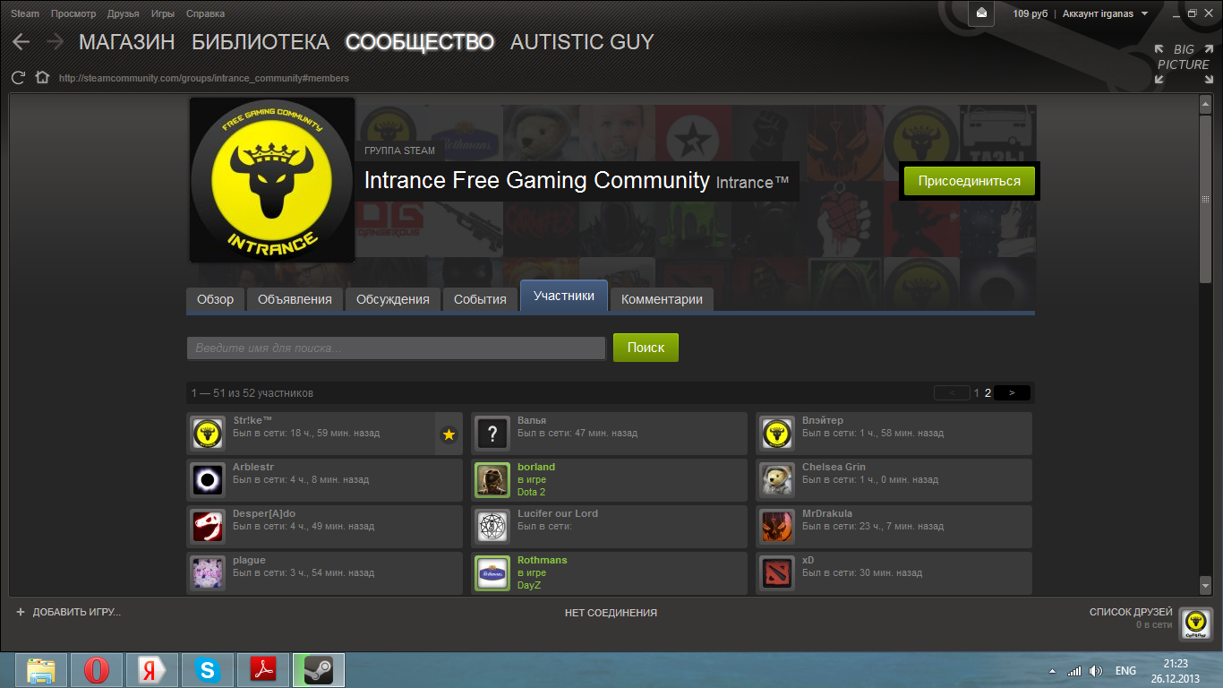Open xD Dota logo avatar
The width and height of the screenshot is (1223, 688).
click(x=777, y=574)
